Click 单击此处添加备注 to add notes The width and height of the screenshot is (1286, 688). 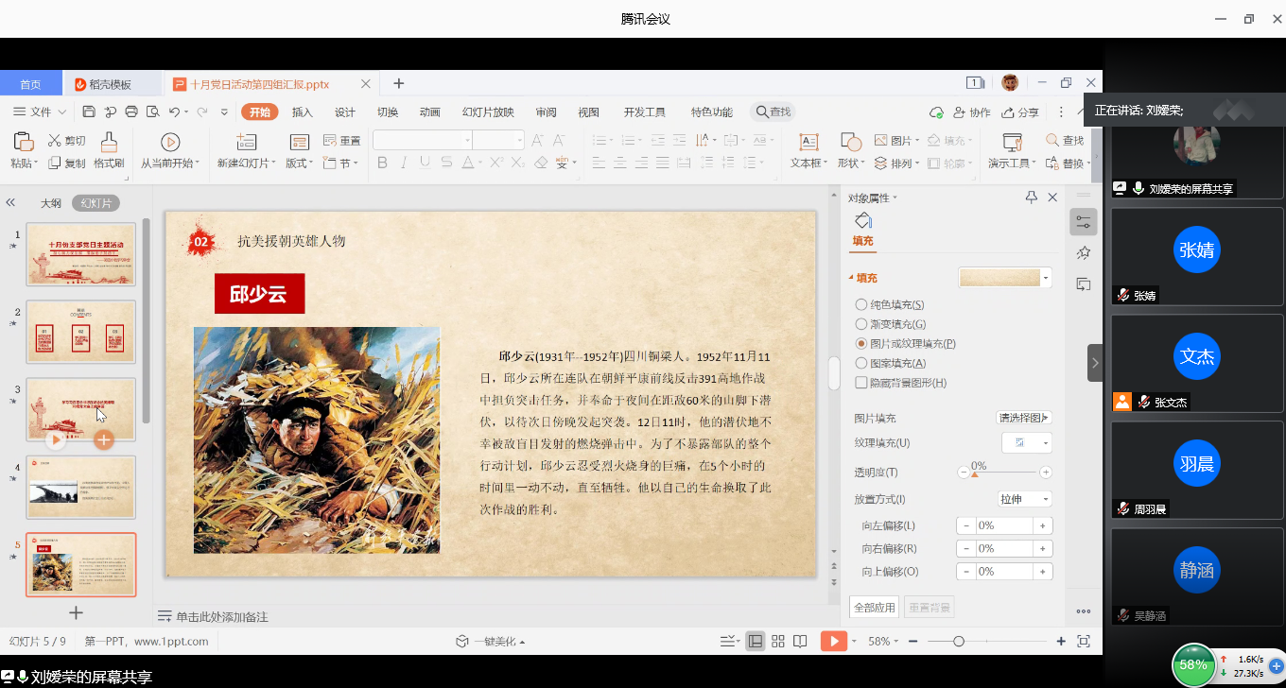pos(222,617)
